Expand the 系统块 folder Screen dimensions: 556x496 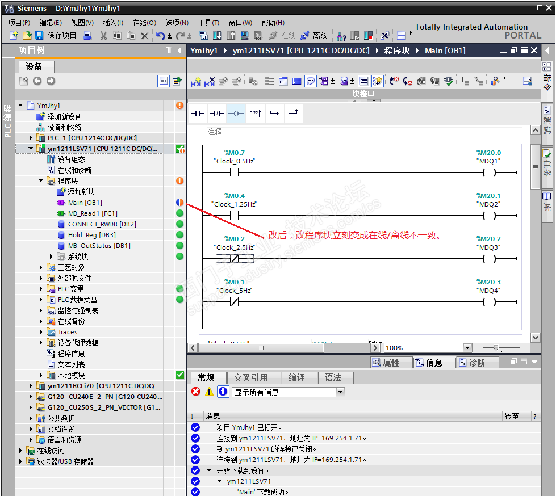tap(51, 257)
